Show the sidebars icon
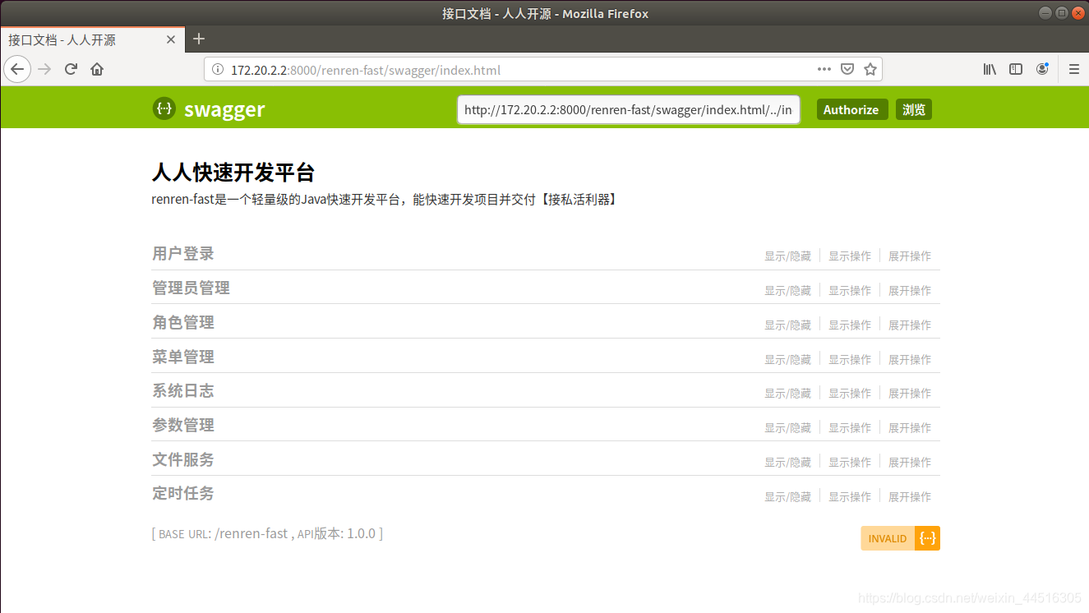This screenshot has width=1089, height=613. coord(1016,70)
